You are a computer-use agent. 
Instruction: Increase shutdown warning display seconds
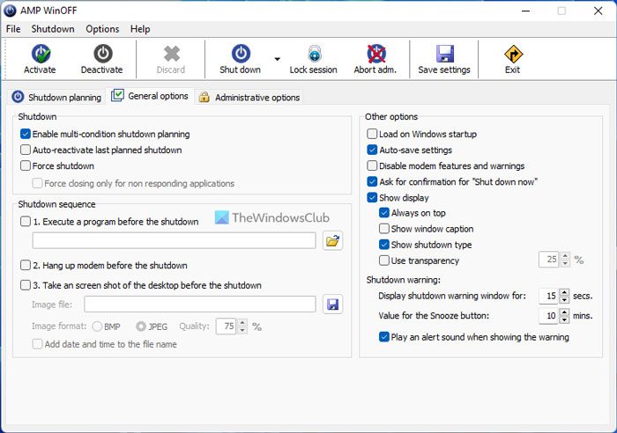[564, 292]
